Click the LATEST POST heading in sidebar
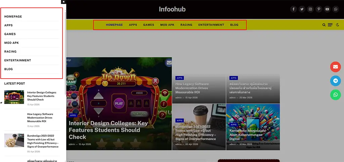This screenshot has height=162, width=344. (x=15, y=84)
